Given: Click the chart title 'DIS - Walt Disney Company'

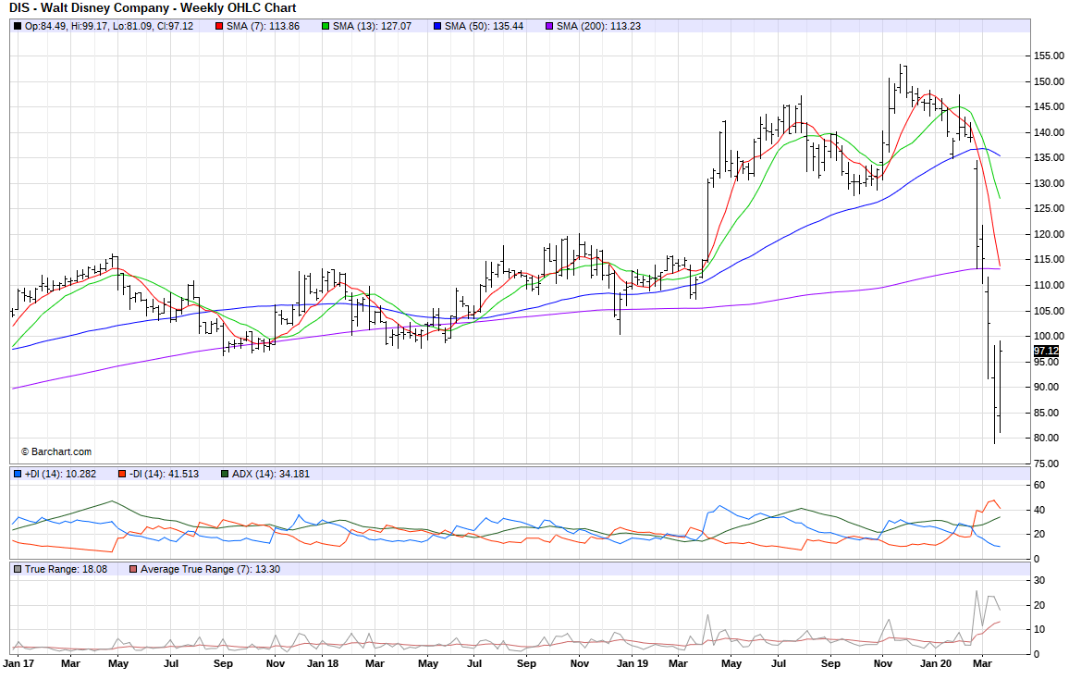Looking at the screenshot, I should coord(89,8).
